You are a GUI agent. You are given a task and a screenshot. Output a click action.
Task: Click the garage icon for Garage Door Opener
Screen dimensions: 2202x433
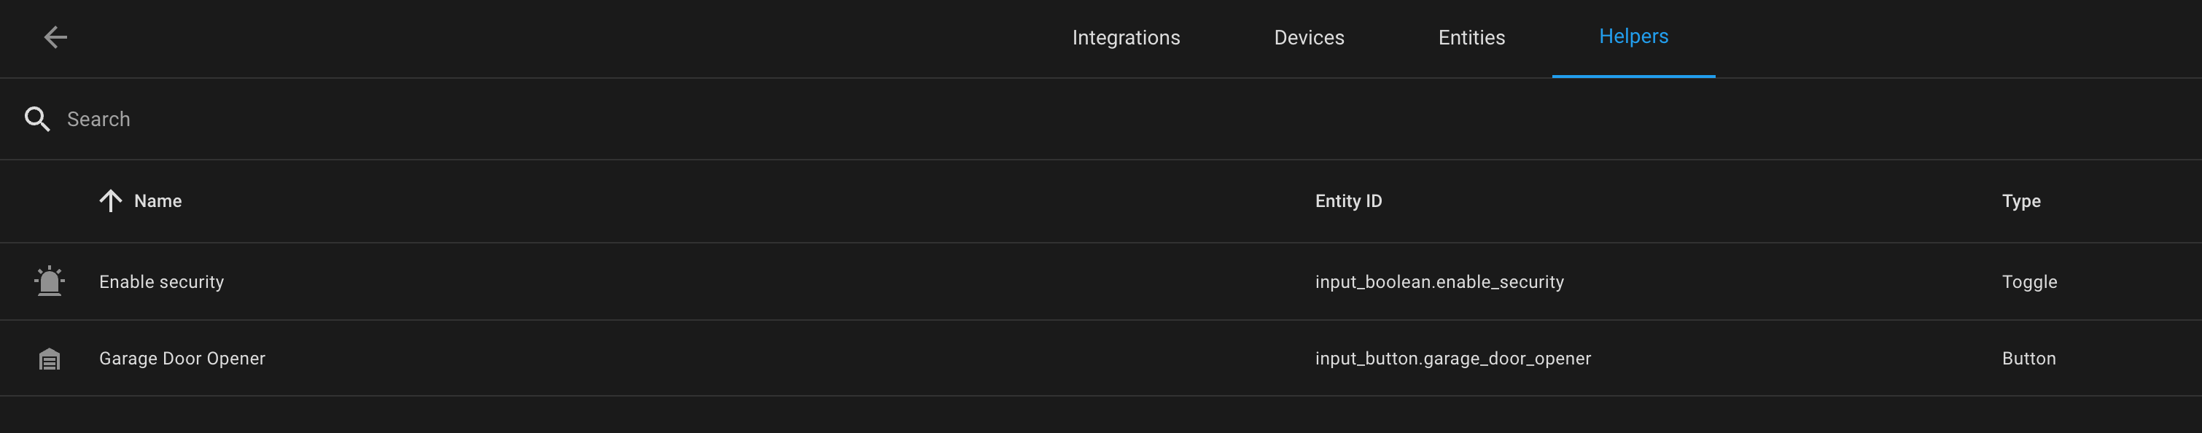coord(50,359)
